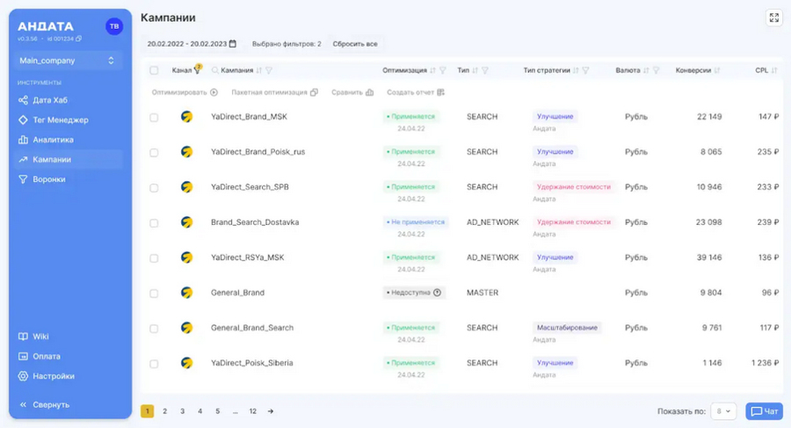Click Сравнить action
Image resolution: width=791 pixels, height=428 pixels.
pyautogui.click(x=352, y=92)
